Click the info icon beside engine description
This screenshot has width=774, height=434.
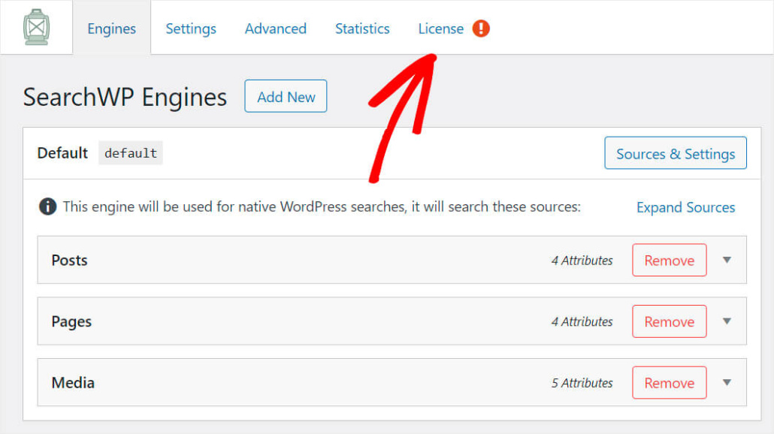[47, 206]
